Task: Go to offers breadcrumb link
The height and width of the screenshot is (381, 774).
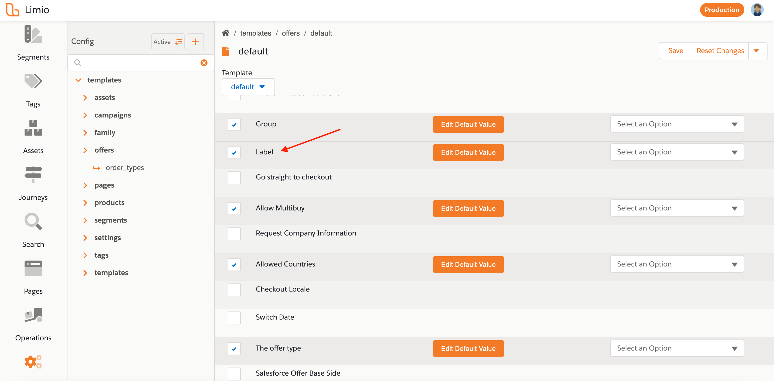Action: pyautogui.click(x=291, y=33)
